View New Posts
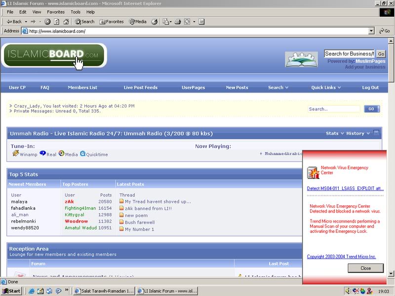 237,88
